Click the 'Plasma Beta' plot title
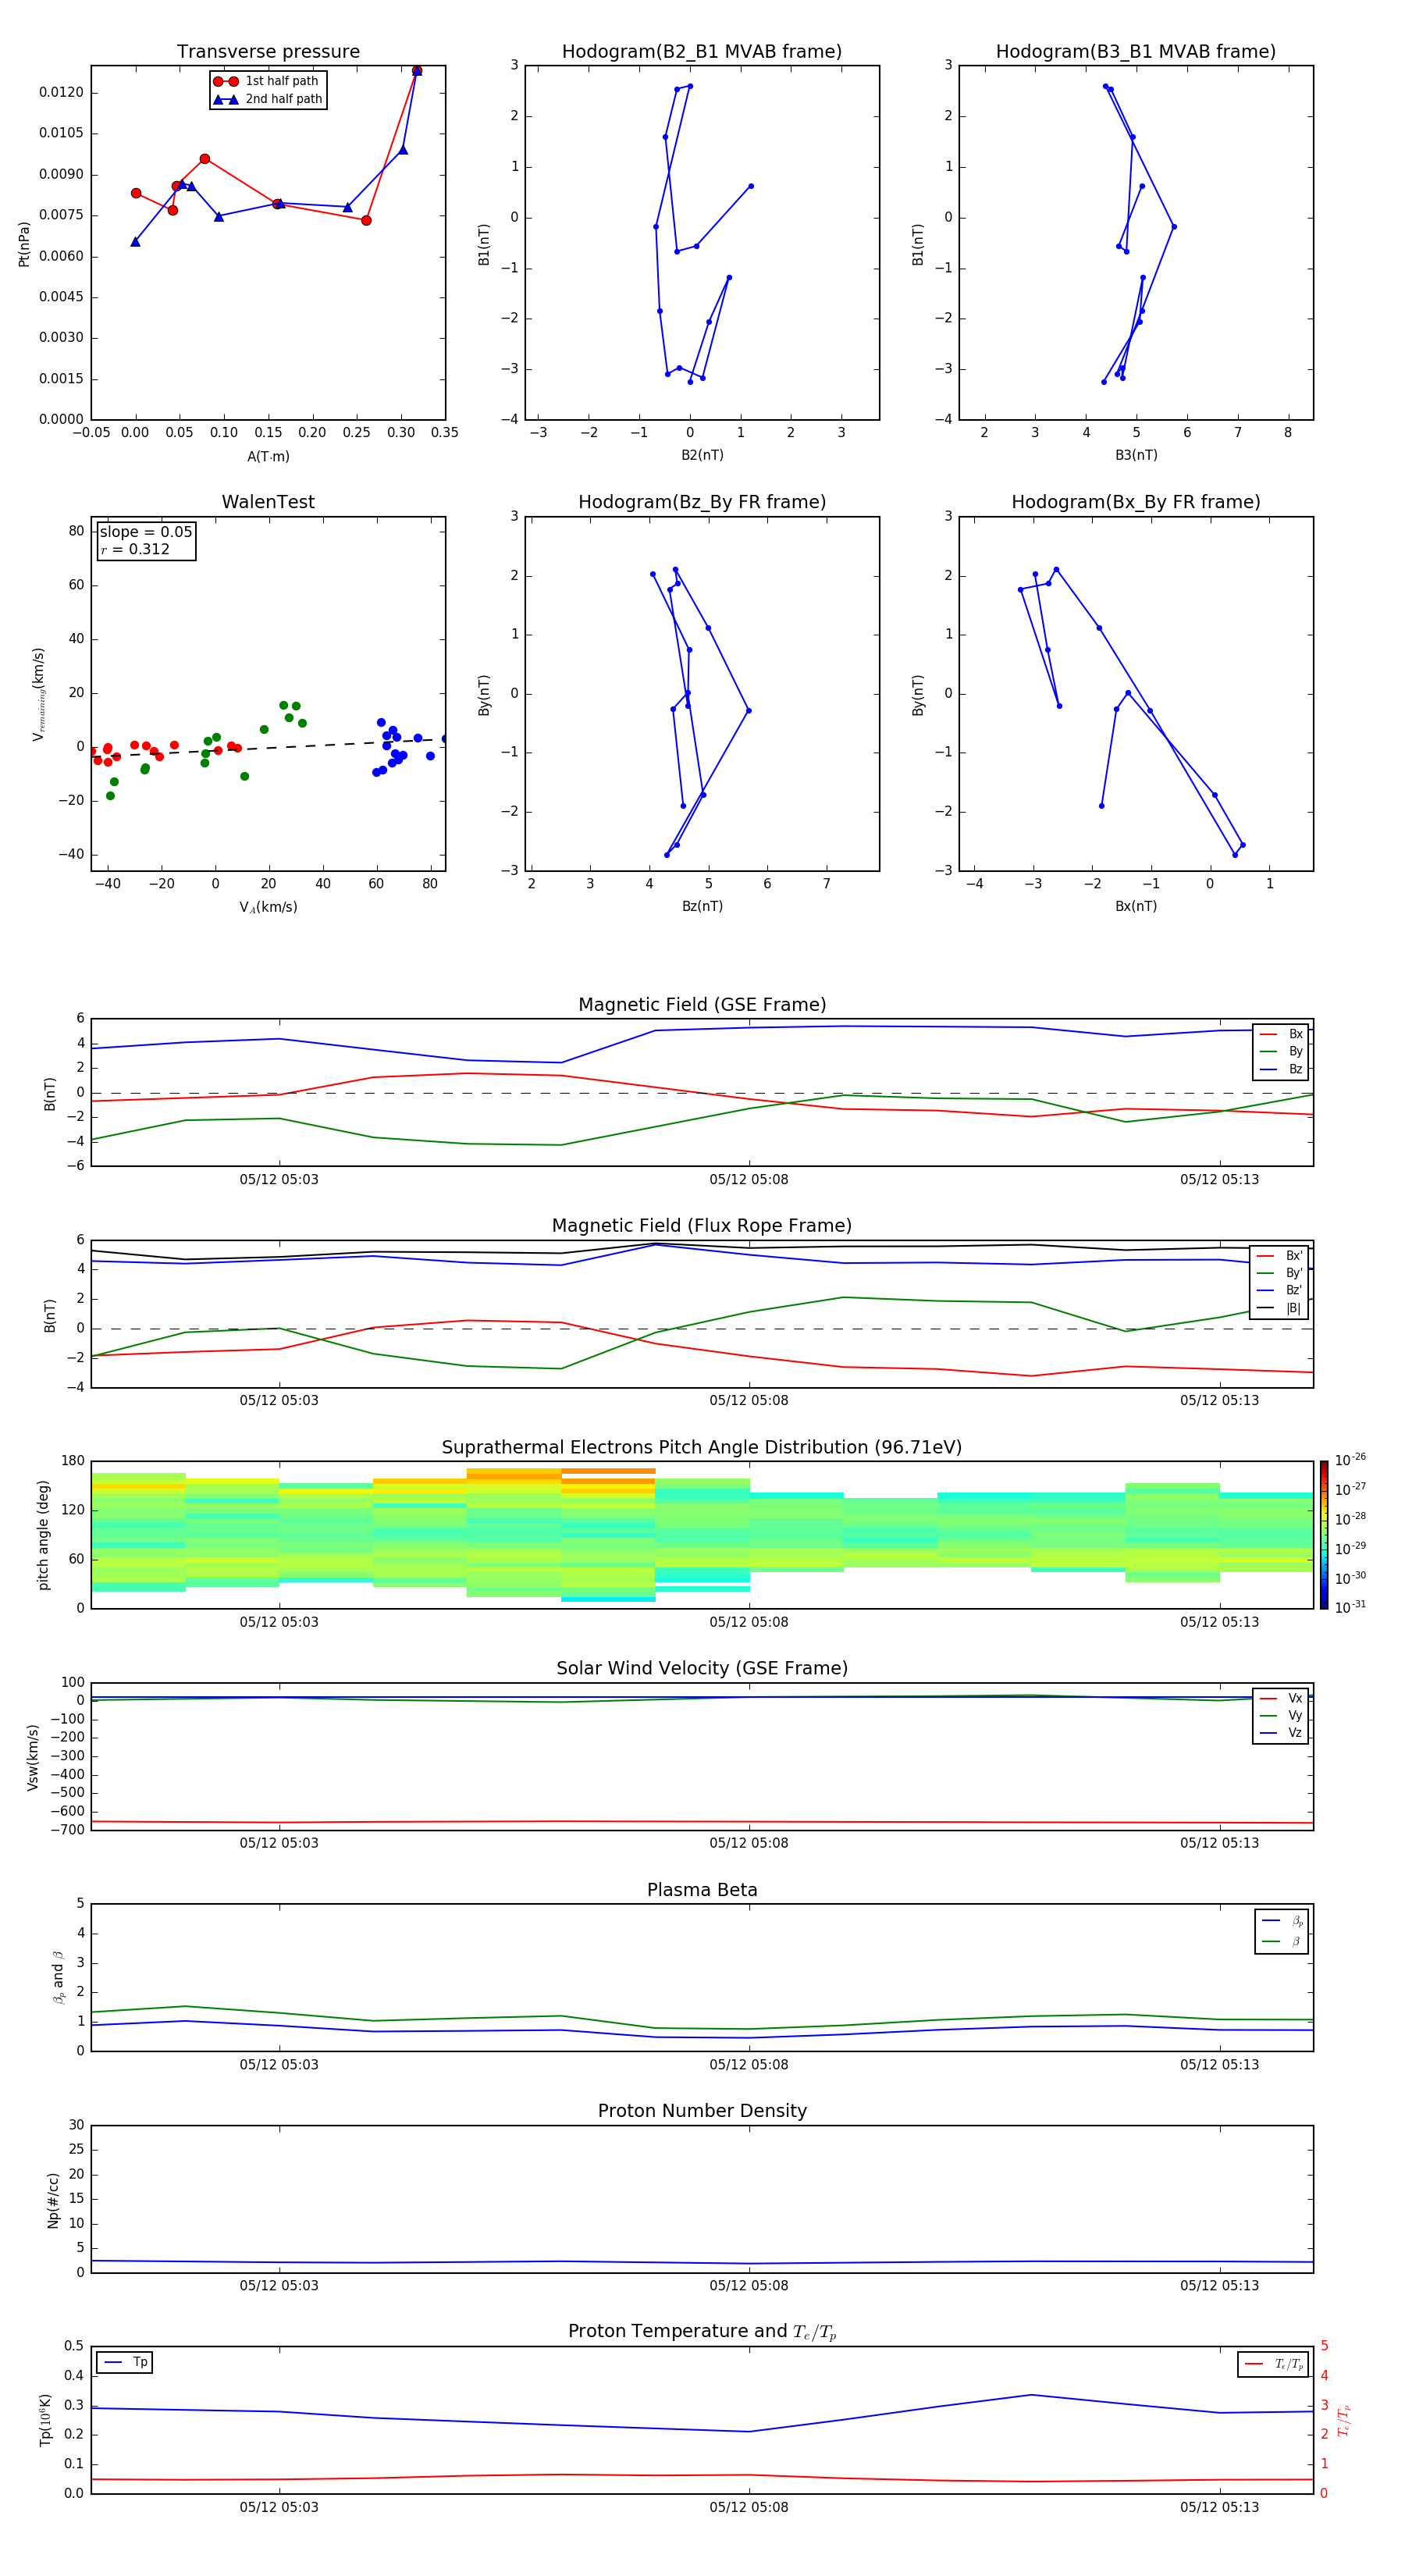 (x=702, y=1890)
